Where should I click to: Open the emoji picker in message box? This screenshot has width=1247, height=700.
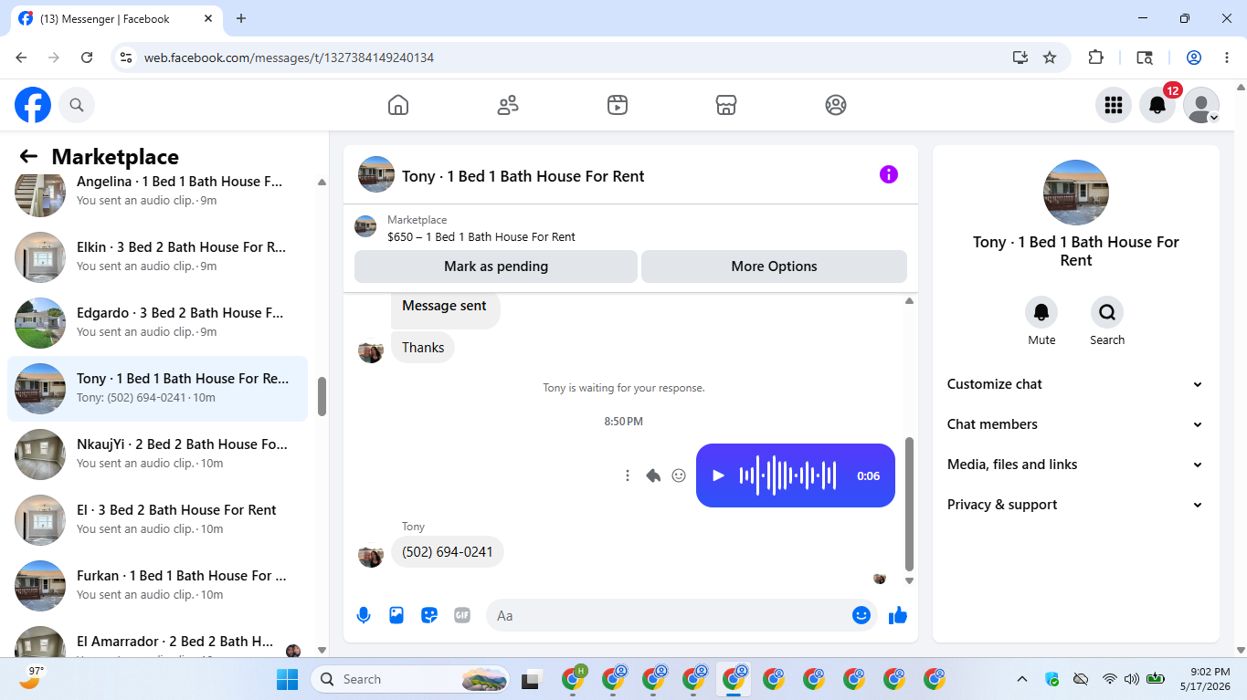861,615
